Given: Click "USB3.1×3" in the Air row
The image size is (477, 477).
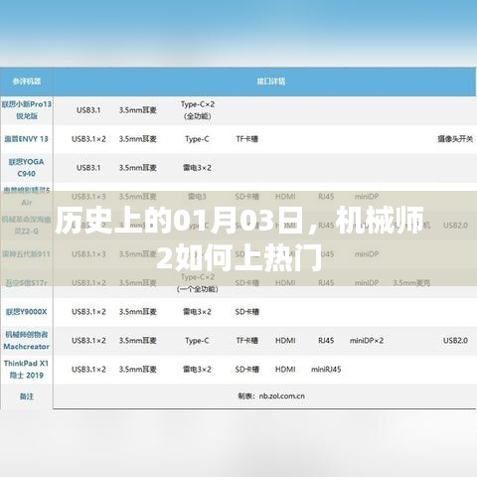Looking at the screenshot, I should (x=88, y=197).
